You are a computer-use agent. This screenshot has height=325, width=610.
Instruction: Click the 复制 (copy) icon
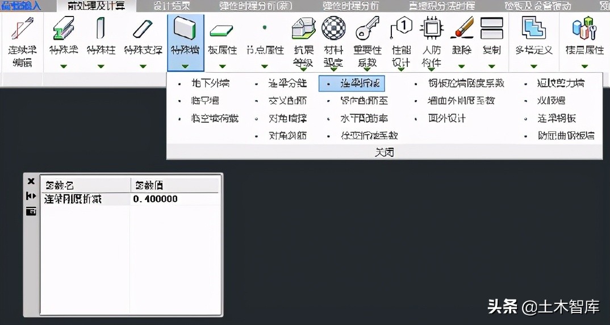[491, 28]
